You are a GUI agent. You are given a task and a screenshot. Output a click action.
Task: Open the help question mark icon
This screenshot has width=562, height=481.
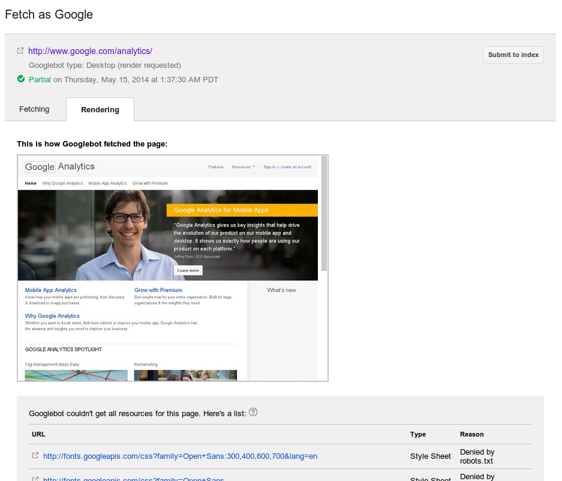(x=253, y=412)
